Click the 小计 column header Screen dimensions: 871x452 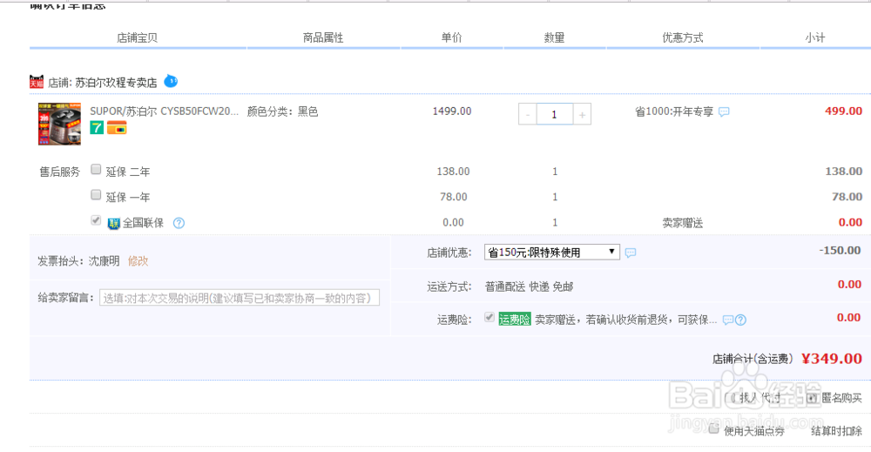point(815,37)
